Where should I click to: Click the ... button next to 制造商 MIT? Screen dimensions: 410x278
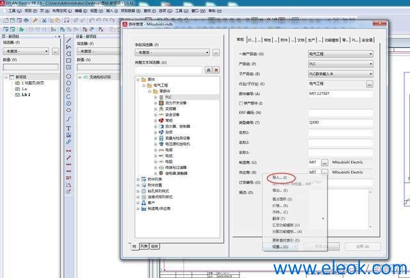click(325, 163)
